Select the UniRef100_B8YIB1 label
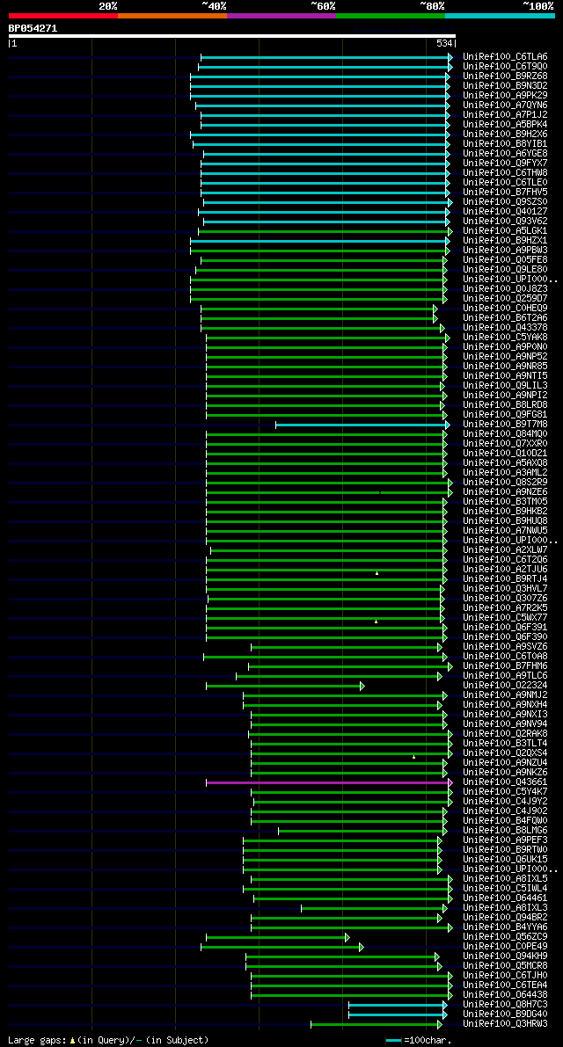The height and width of the screenshot is (1047, 563). 505,144
